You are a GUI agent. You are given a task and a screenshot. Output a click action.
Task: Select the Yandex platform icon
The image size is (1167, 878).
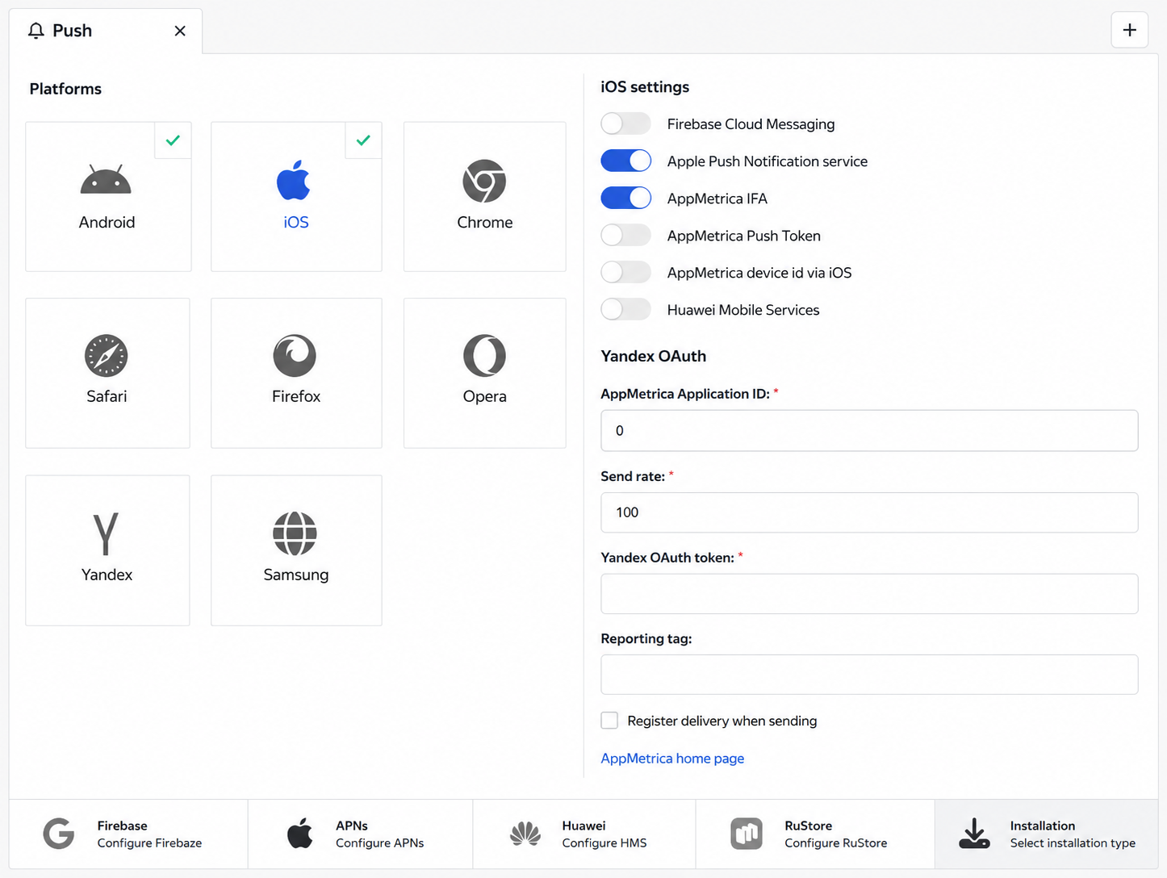pyautogui.click(x=106, y=533)
